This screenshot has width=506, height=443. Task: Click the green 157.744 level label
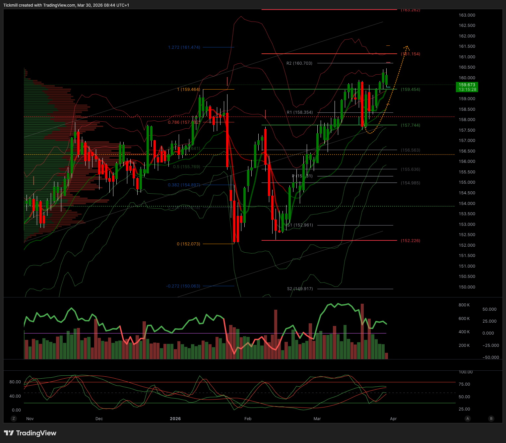[410, 125]
